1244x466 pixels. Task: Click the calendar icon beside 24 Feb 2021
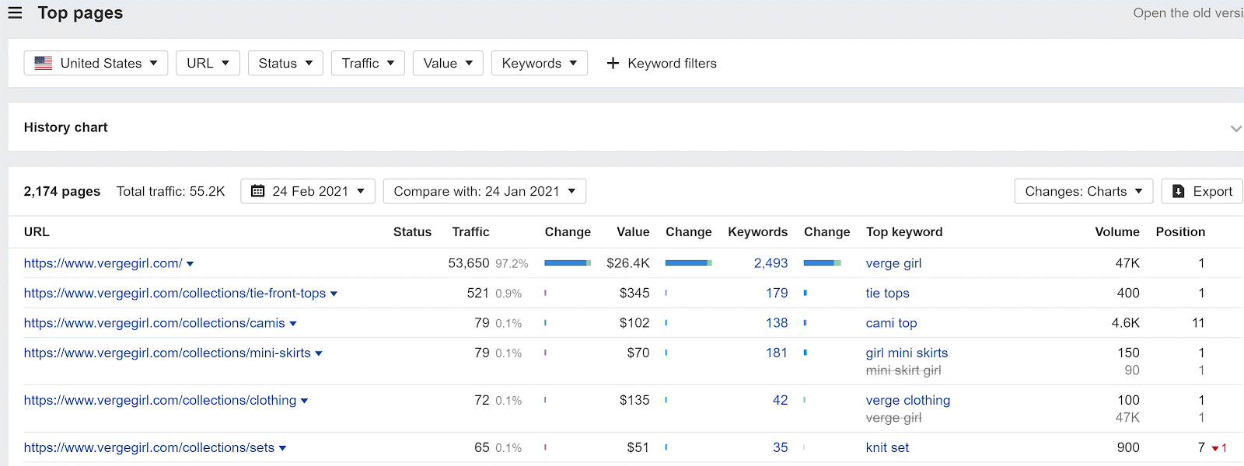(x=258, y=191)
